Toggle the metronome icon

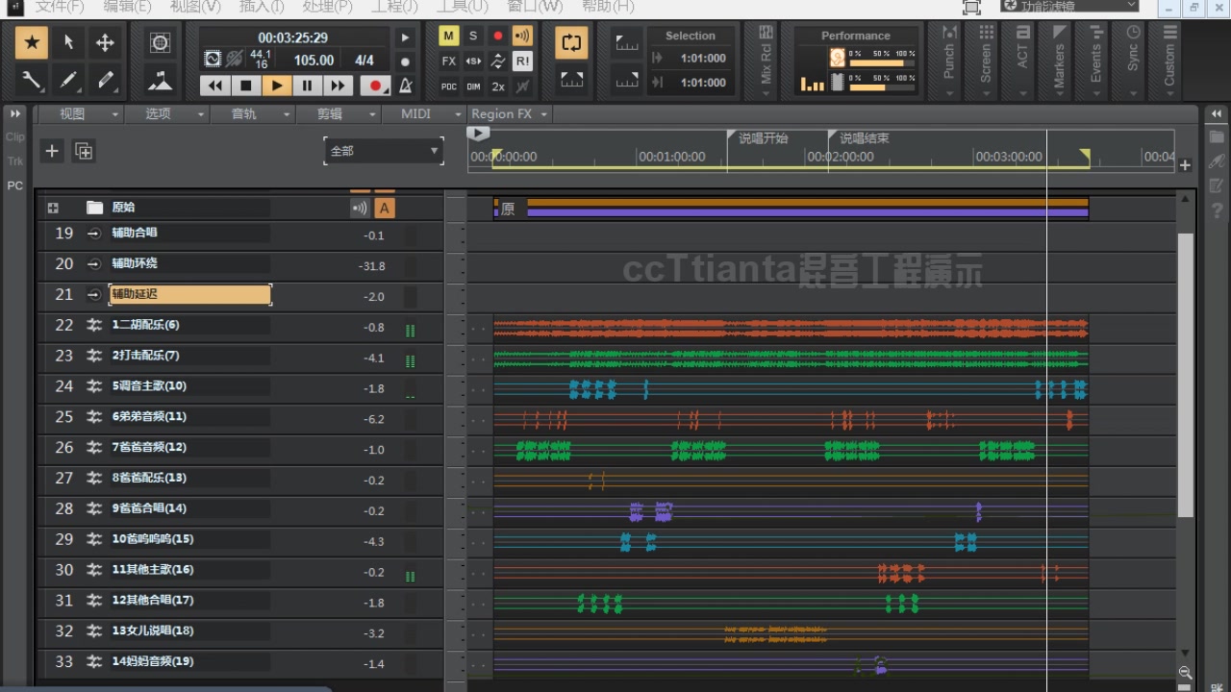click(x=405, y=86)
